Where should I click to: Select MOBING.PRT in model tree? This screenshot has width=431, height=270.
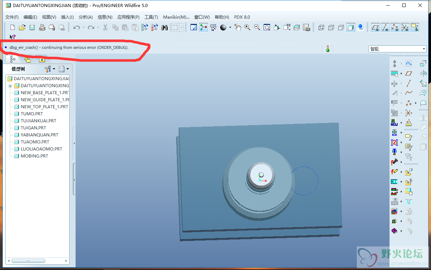pos(31,156)
